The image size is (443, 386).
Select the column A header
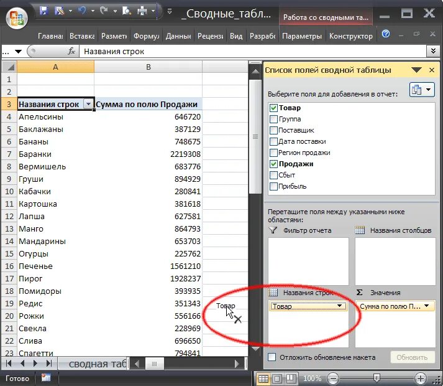(x=55, y=67)
